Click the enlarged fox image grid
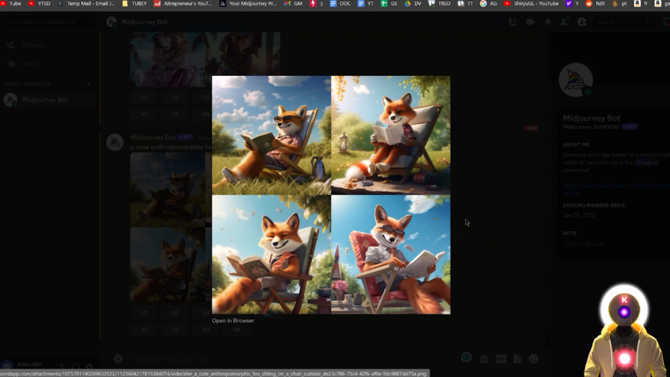The width and height of the screenshot is (670, 377). click(331, 195)
